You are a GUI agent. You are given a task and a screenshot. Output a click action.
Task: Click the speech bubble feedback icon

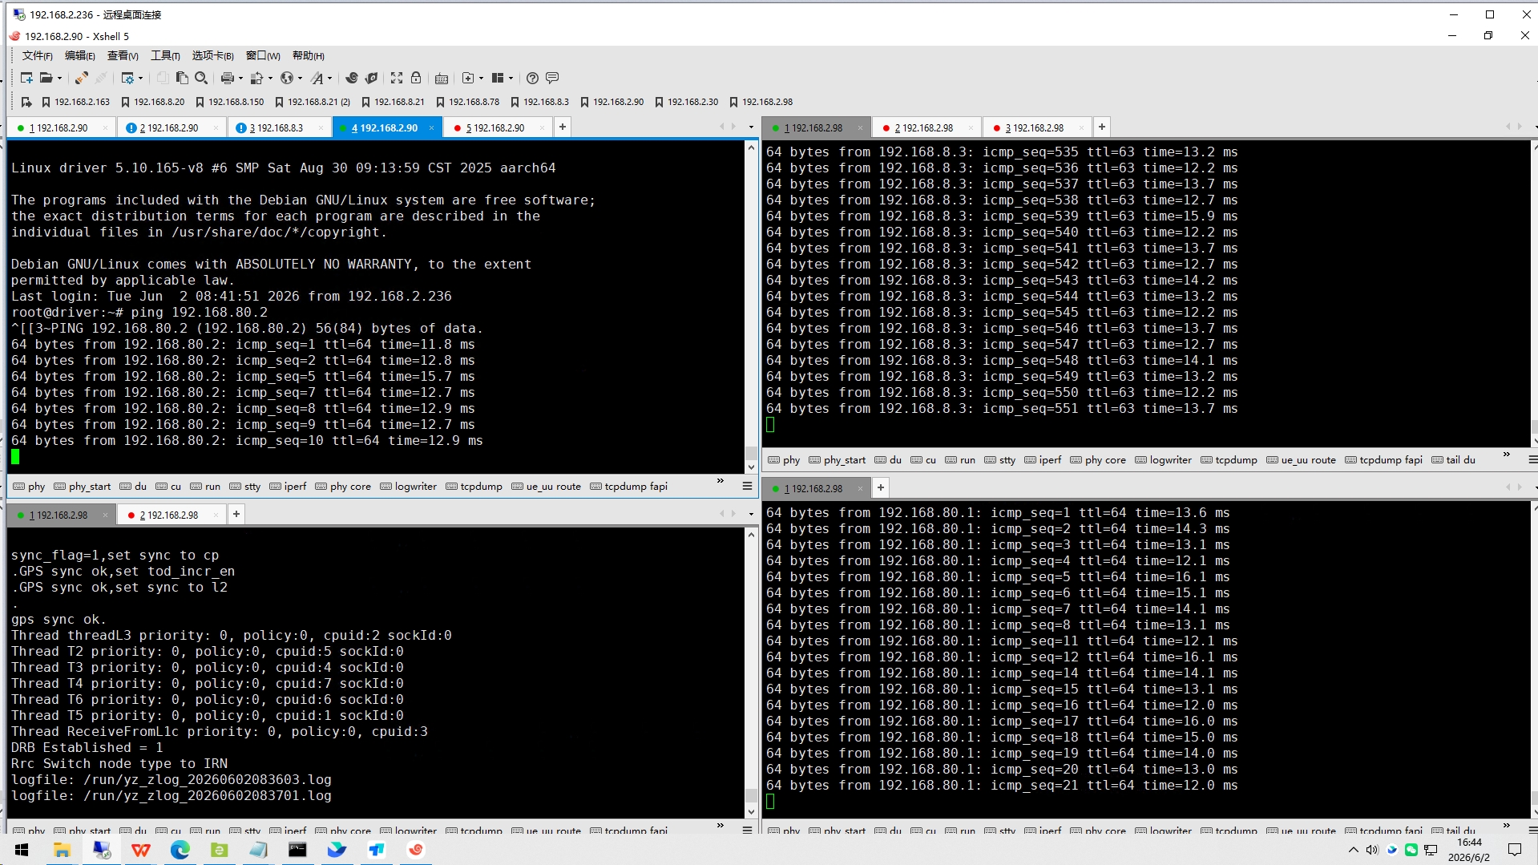552,78
